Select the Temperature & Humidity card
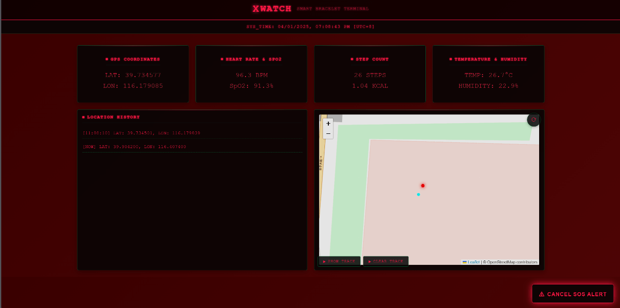This screenshot has width=620, height=308. (x=488, y=74)
